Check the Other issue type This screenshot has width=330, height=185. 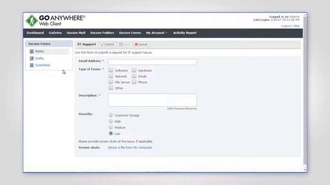coord(111,88)
